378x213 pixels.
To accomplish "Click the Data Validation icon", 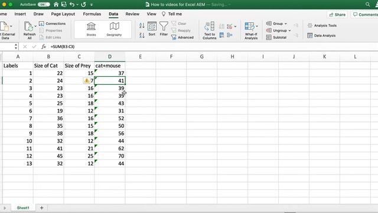I will [x=230, y=26].
